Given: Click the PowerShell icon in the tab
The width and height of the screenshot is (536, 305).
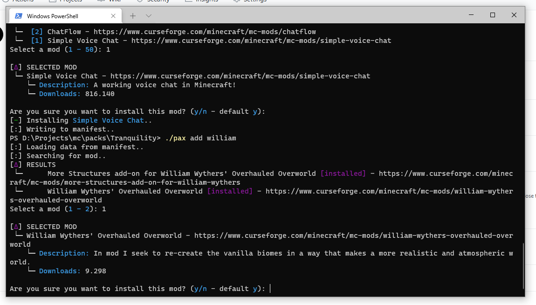Looking at the screenshot, I should point(19,16).
